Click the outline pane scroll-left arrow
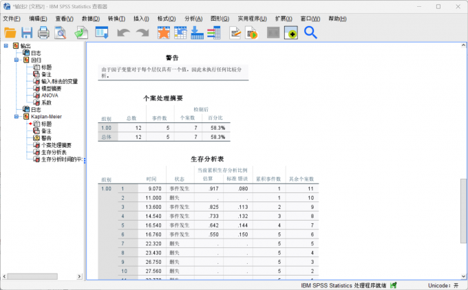468x290 pixels. click(x=5, y=276)
